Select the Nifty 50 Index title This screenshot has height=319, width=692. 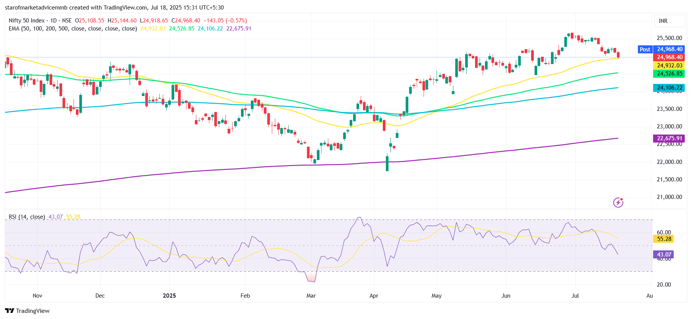click(27, 21)
